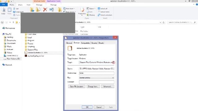Viewport: 198px width, 111px height.
Task: Click the Rename icon in ribbon
Action: point(52,10)
